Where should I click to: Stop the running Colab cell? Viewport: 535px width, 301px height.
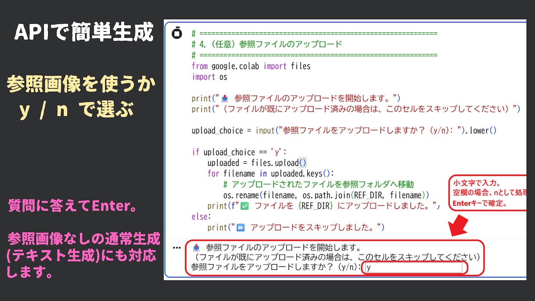[177, 33]
